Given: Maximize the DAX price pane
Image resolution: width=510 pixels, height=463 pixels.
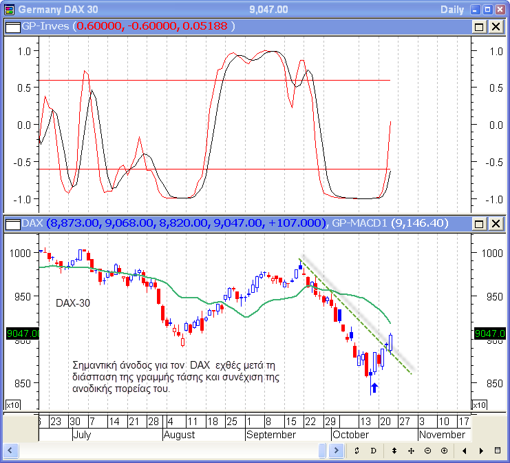Looking at the screenshot, I should pos(479,223).
